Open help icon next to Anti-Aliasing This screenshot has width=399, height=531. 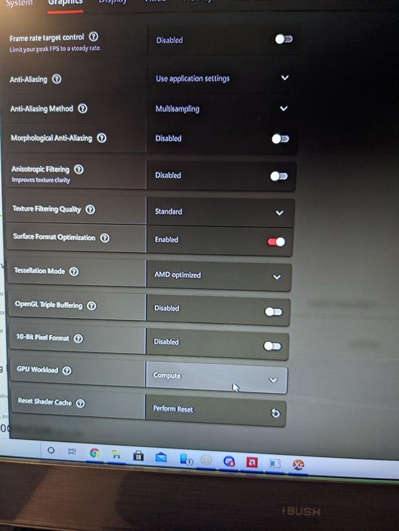tap(57, 79)
